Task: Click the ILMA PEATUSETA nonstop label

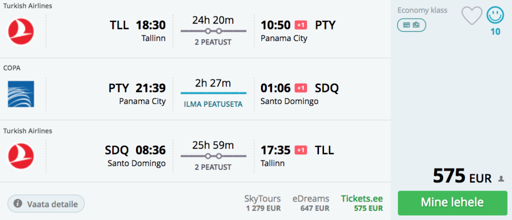Action: pos(213,104)
